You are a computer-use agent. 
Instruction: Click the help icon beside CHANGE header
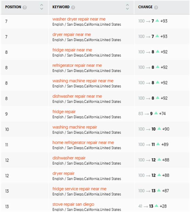pyautogui.click(x=156, y=7)
